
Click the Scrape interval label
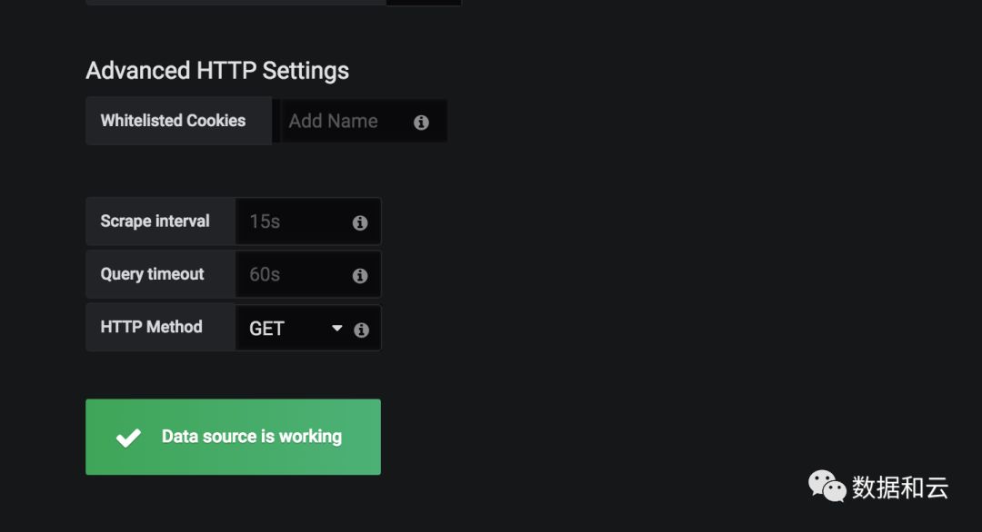tap(155, 222)
